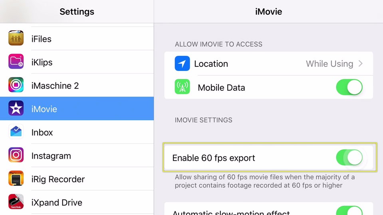Open the Inbox settings entry
The width and height of the screenshot is (383, 215).
(x=77, y=132)
